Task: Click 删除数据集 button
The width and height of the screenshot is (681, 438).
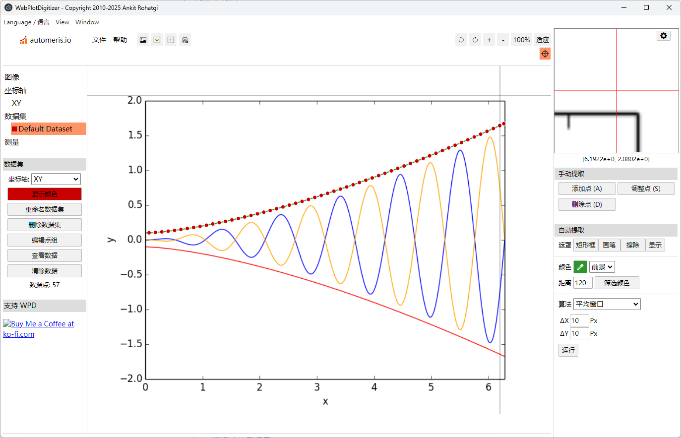Action: coord(45,225)
